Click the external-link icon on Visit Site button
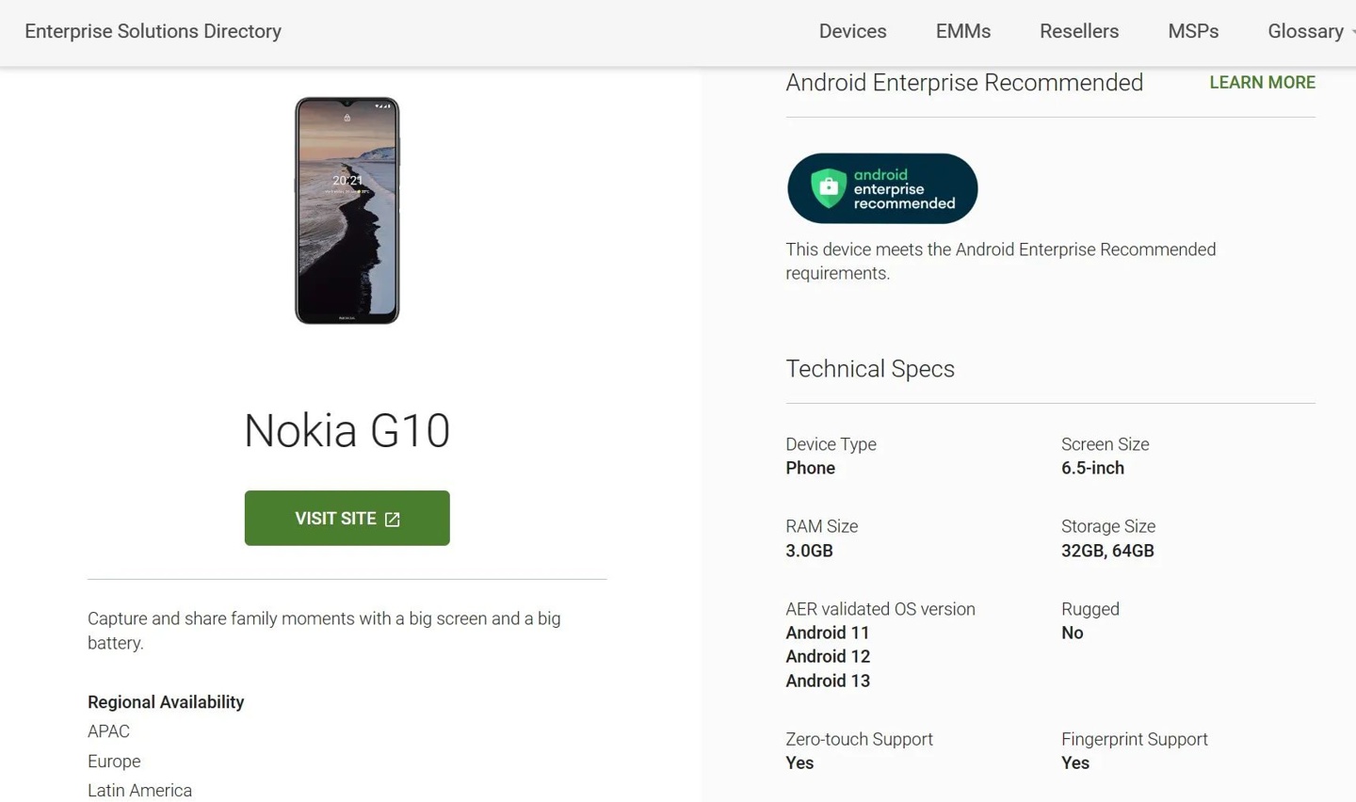 pyautogui.click(x=392, y=518)
